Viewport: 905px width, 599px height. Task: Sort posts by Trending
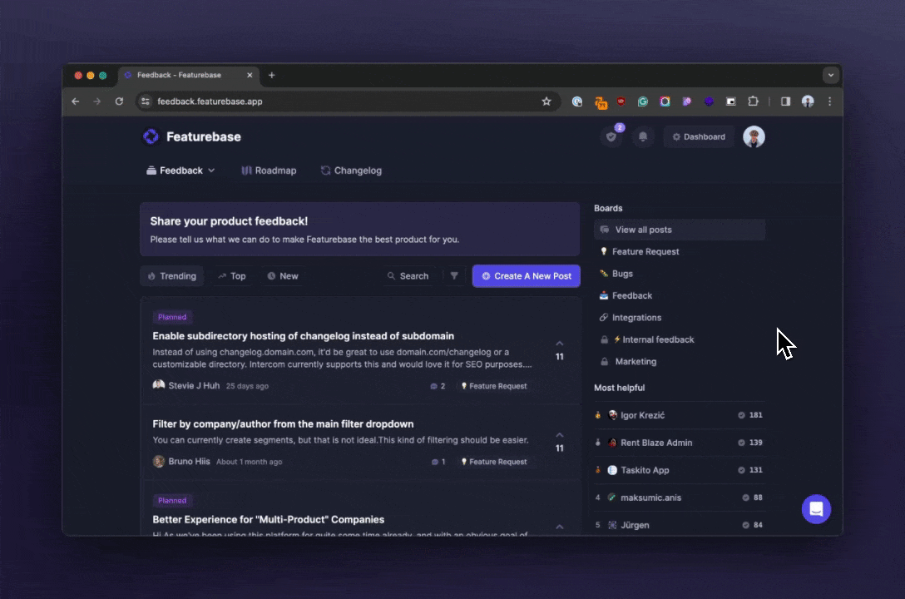[172, 276]
